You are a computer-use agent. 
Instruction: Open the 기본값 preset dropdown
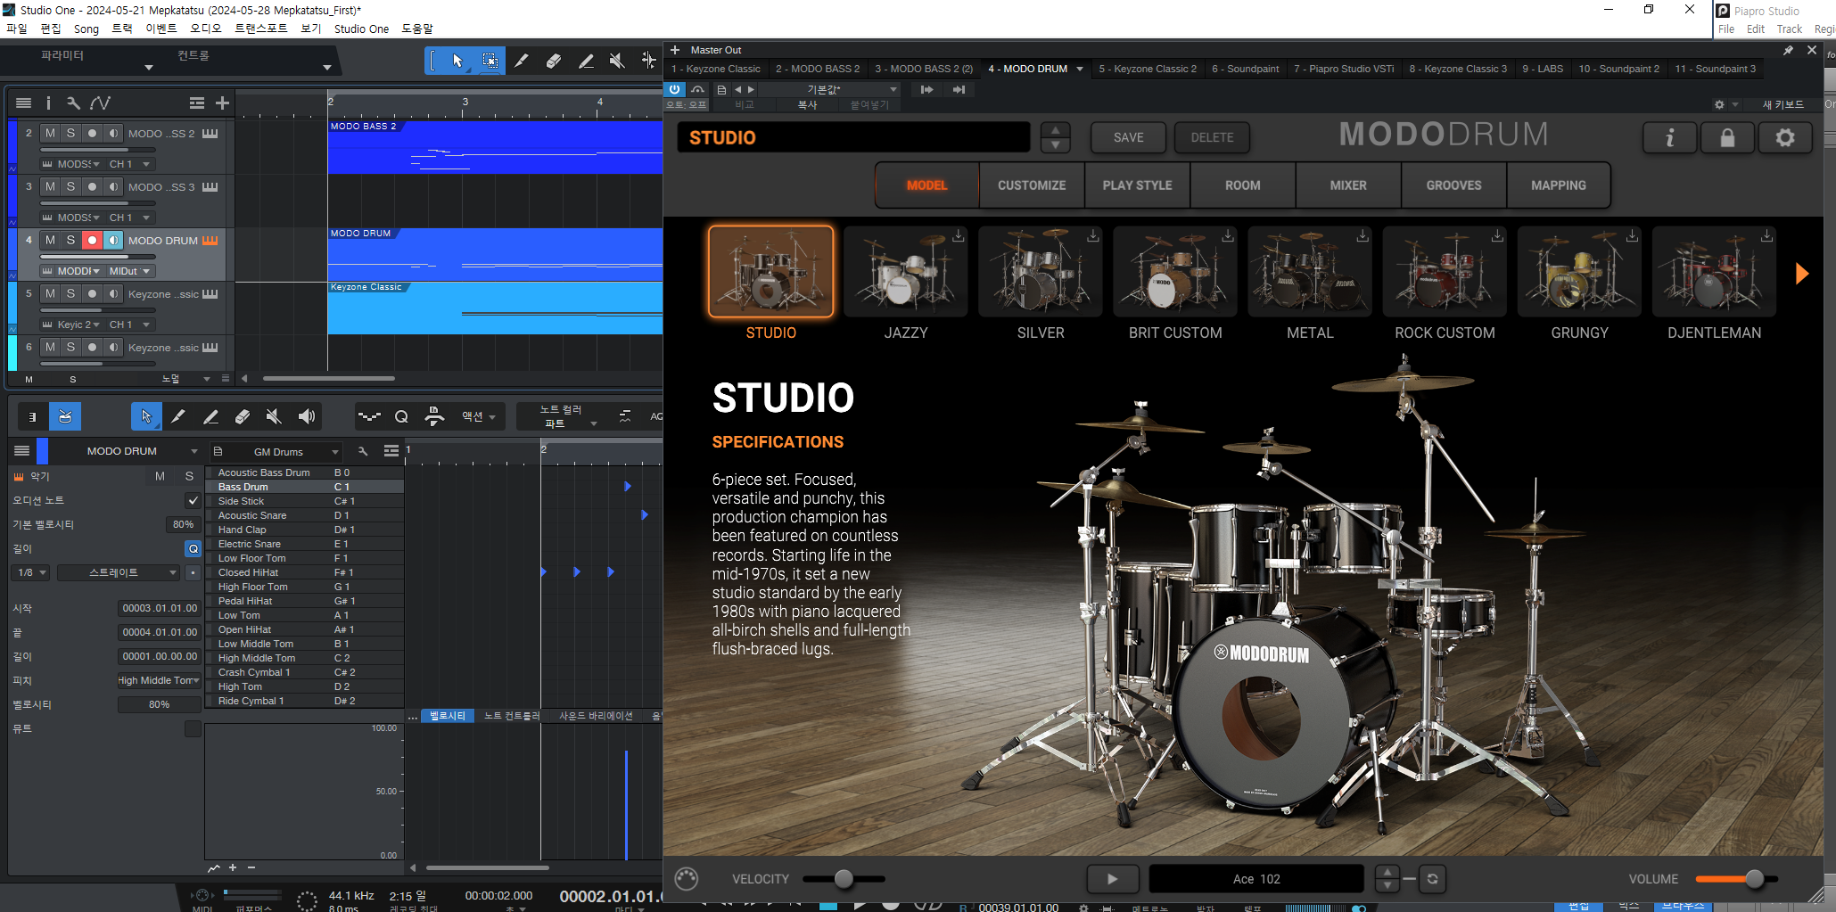tap(829, 89)
